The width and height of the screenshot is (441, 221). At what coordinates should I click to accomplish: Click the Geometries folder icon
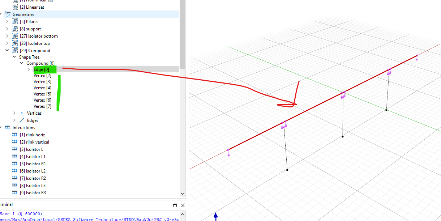[x=8, y=14]
